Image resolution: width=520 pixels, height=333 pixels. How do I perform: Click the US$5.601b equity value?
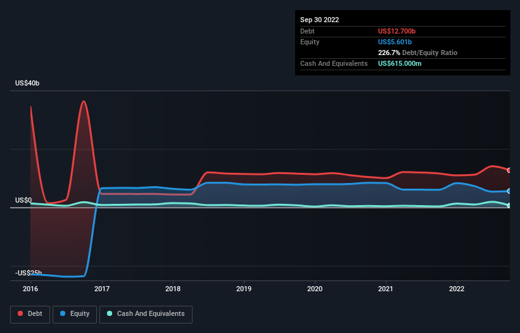[x=395, y=42]
